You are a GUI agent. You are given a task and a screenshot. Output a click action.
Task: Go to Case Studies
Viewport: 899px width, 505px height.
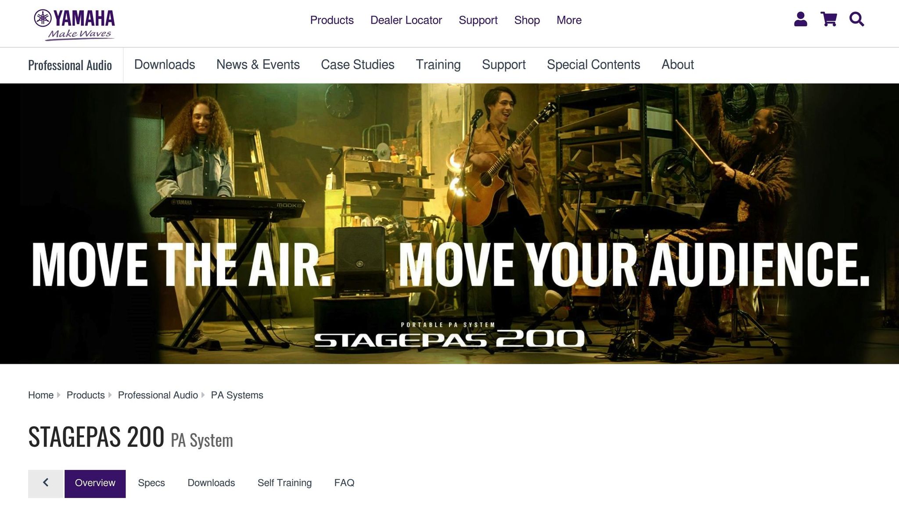coord(358,64)
